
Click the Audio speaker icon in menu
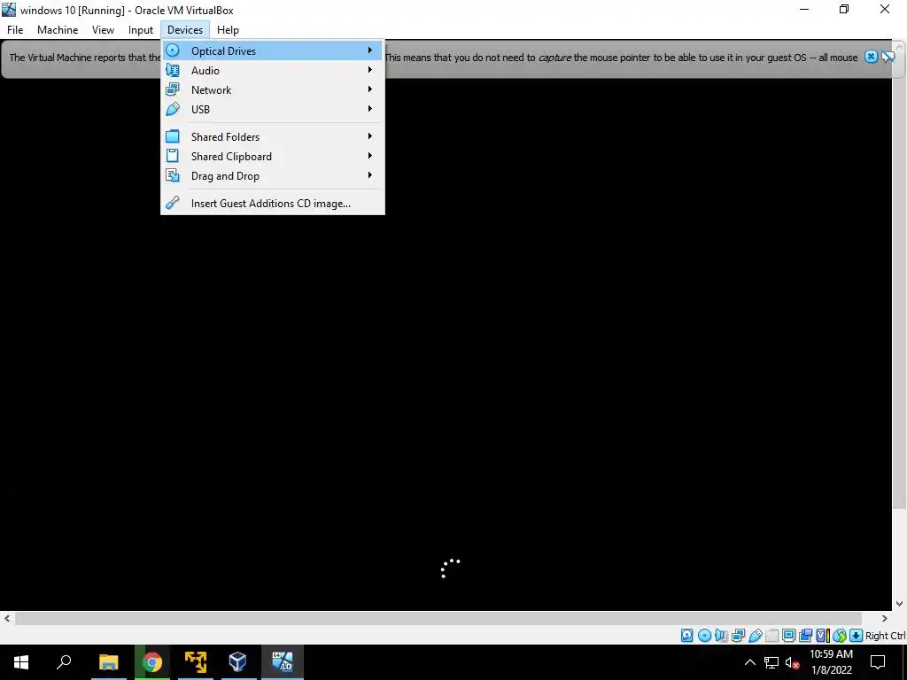point(173,71)
